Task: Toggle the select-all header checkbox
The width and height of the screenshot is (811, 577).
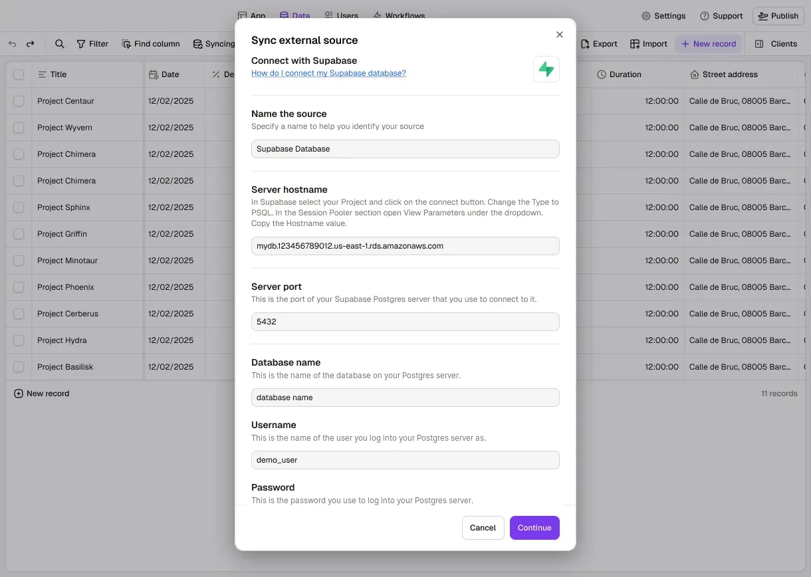Action: (19, 74)
